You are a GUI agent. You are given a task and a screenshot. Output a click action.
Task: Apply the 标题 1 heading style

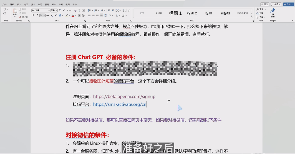[x=175, y=13]
